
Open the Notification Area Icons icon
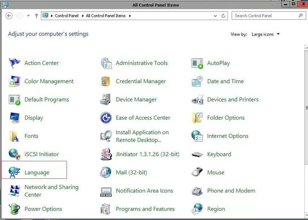pos(106,192)
